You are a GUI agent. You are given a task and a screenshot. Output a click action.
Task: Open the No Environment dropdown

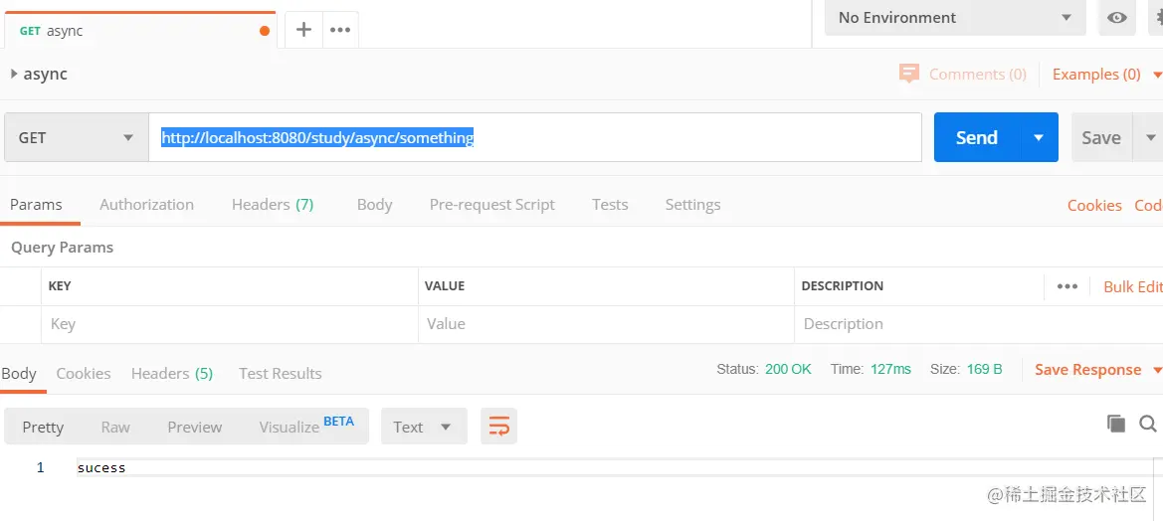[x=955, y=18]
